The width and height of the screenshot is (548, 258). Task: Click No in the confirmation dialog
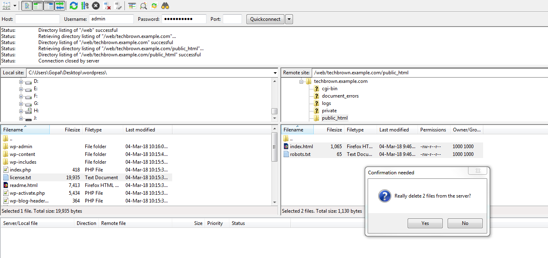coord(465,223)
